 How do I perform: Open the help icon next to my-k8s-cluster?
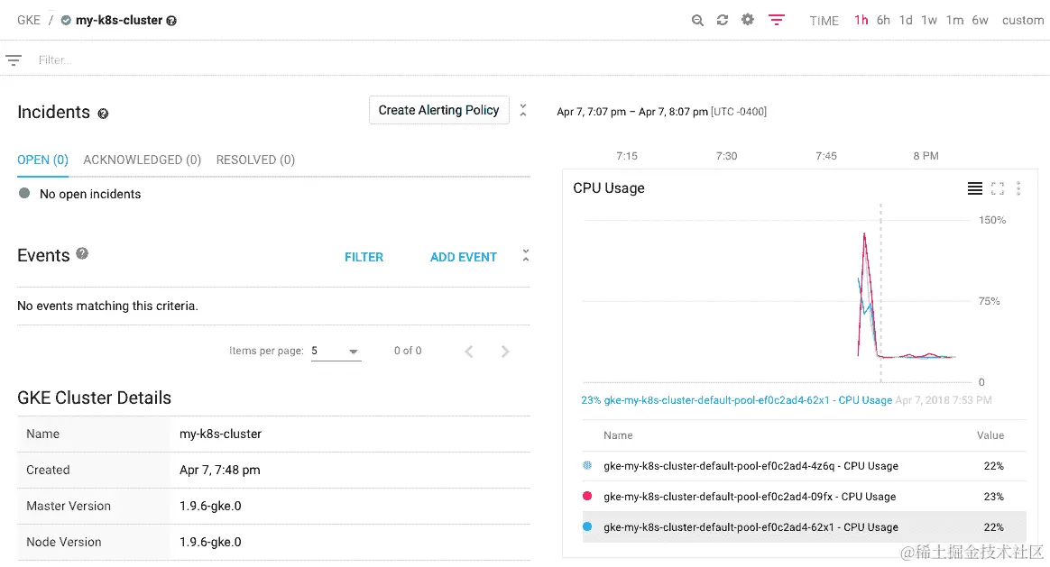point(171,21)
